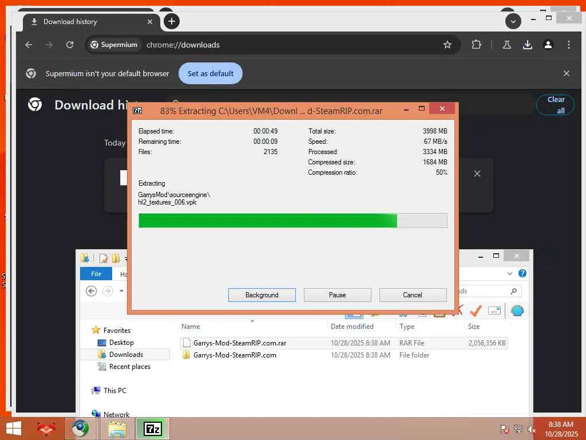
Task: Open the Extensions puzzle icon
Action: pos(476,45)
